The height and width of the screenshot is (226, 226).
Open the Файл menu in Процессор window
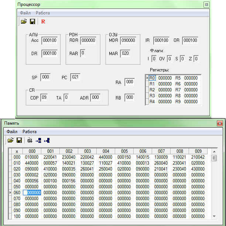coord(25,13)
